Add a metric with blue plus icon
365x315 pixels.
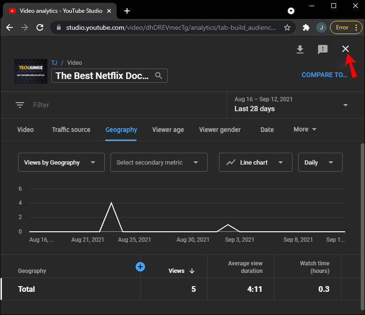pyautogui.click(x=140, y=267)
